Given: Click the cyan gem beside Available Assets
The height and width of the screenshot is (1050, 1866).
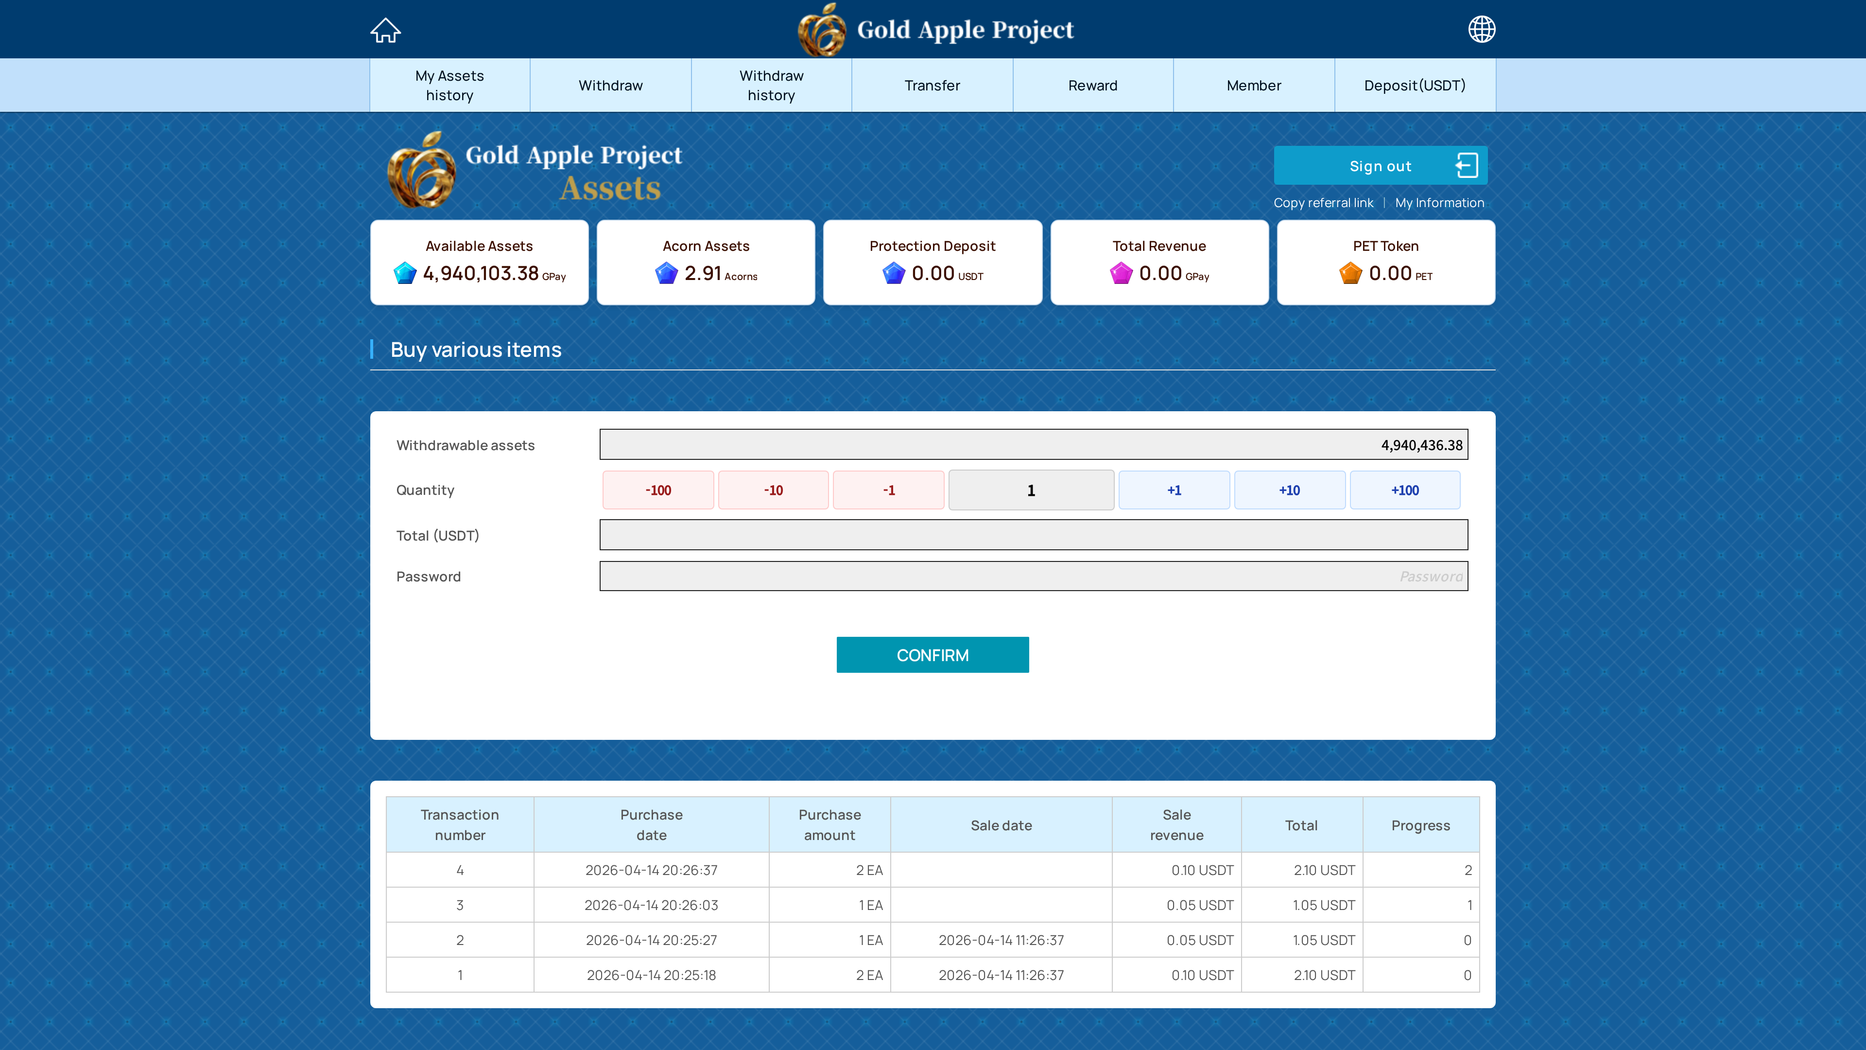Looking at the screenshot, I should click(x=405, y=273).
